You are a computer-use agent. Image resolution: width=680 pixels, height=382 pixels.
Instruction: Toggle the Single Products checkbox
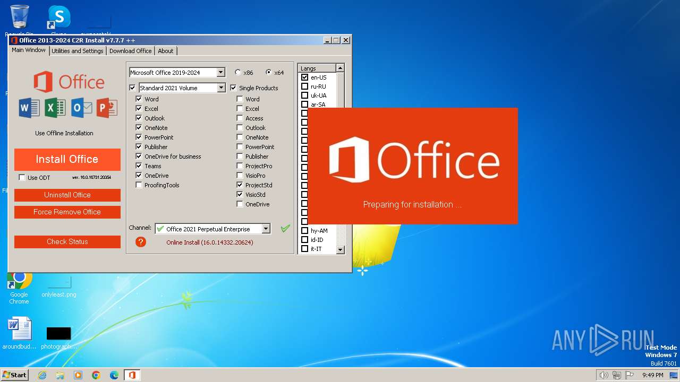[x=233, y=88]
